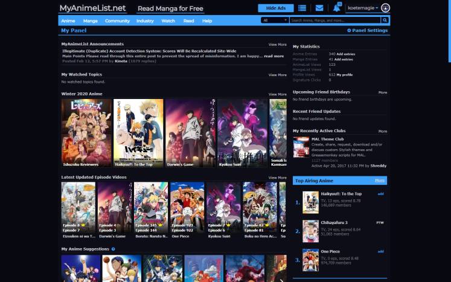Click add next to Haikyuu!! To the Top

[380, 194]
